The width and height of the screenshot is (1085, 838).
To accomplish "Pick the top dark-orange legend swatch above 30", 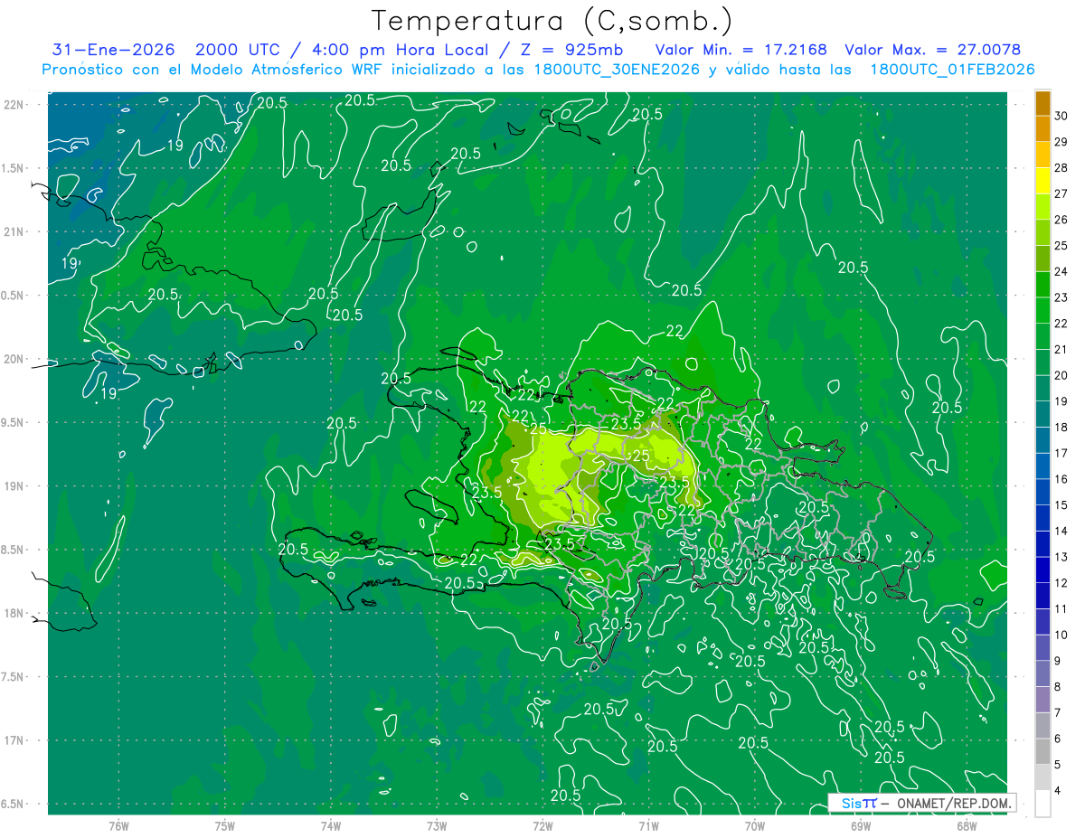I will (1043, 103).
